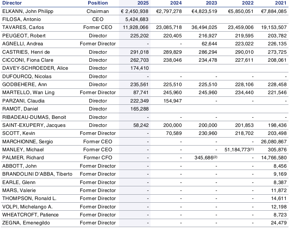
Task: Click the Director column header
Action: coord(12,3)
